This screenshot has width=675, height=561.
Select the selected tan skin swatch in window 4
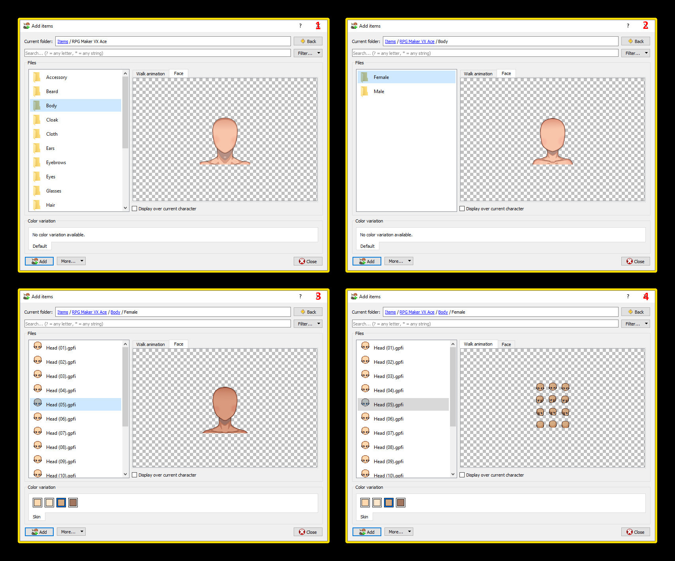click(x=389, y=503)
